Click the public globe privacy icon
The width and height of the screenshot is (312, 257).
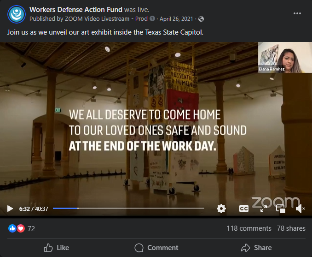[201, 19]
